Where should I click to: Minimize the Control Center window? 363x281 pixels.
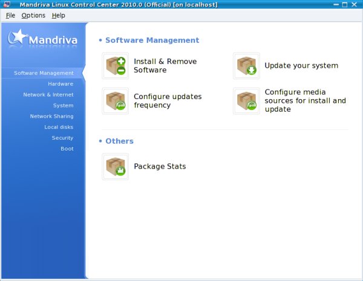click(x=336, y=4)
